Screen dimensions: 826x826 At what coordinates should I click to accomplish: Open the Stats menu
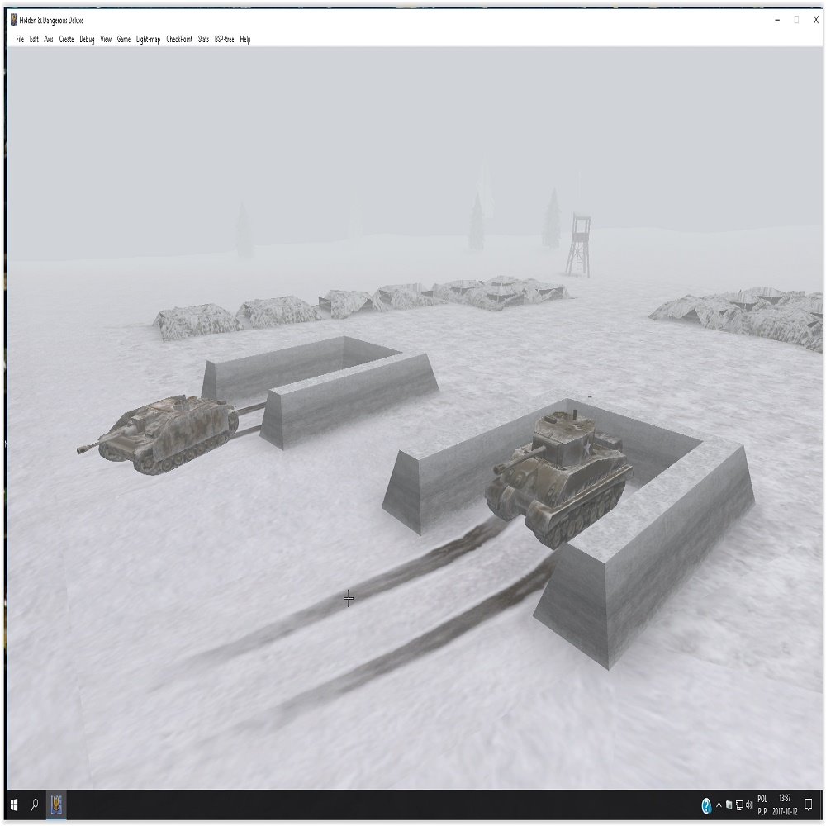(x=203, y=39)
